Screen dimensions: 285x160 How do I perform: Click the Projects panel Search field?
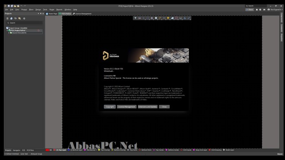(24, 23)
